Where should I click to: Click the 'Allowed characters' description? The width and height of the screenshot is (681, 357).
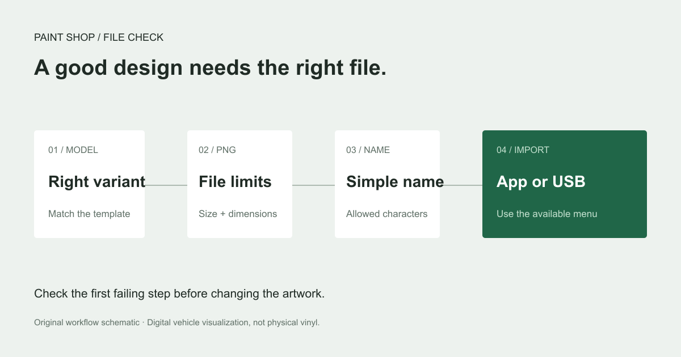pyautogui.click(x=387, y=214)
